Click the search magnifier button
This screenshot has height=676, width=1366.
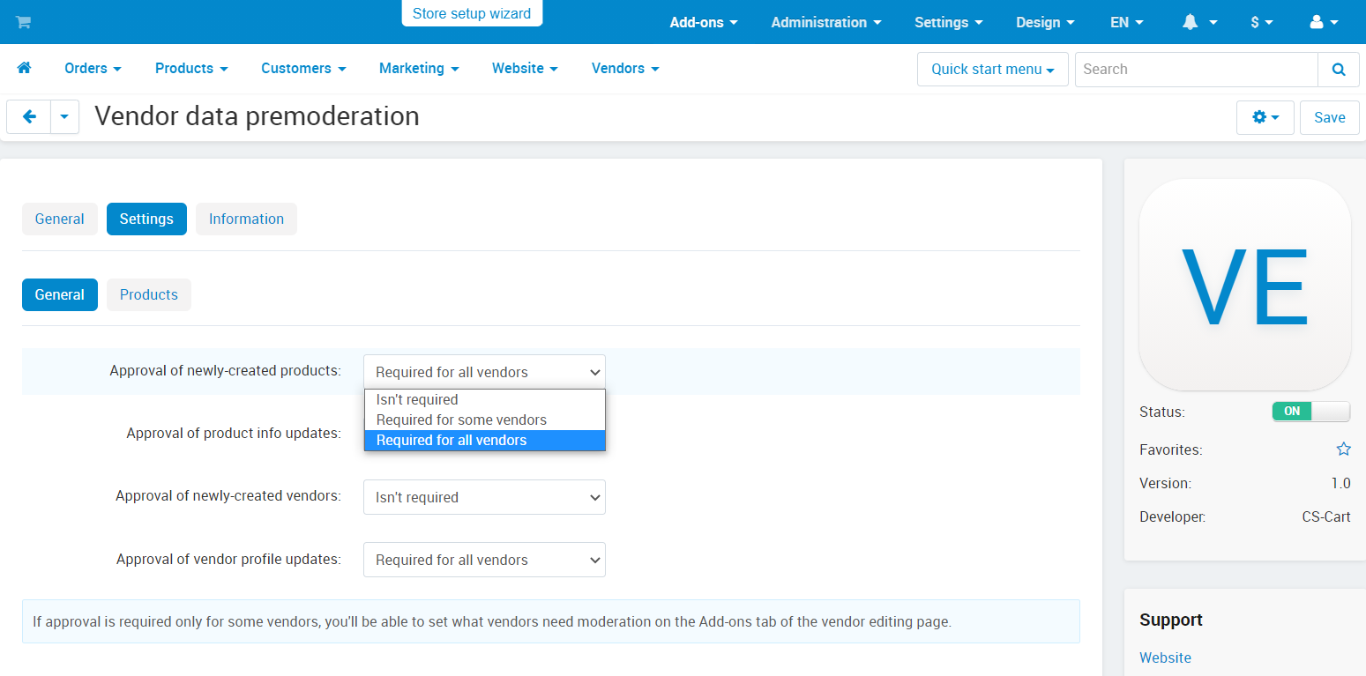[x=1339, y=69]
